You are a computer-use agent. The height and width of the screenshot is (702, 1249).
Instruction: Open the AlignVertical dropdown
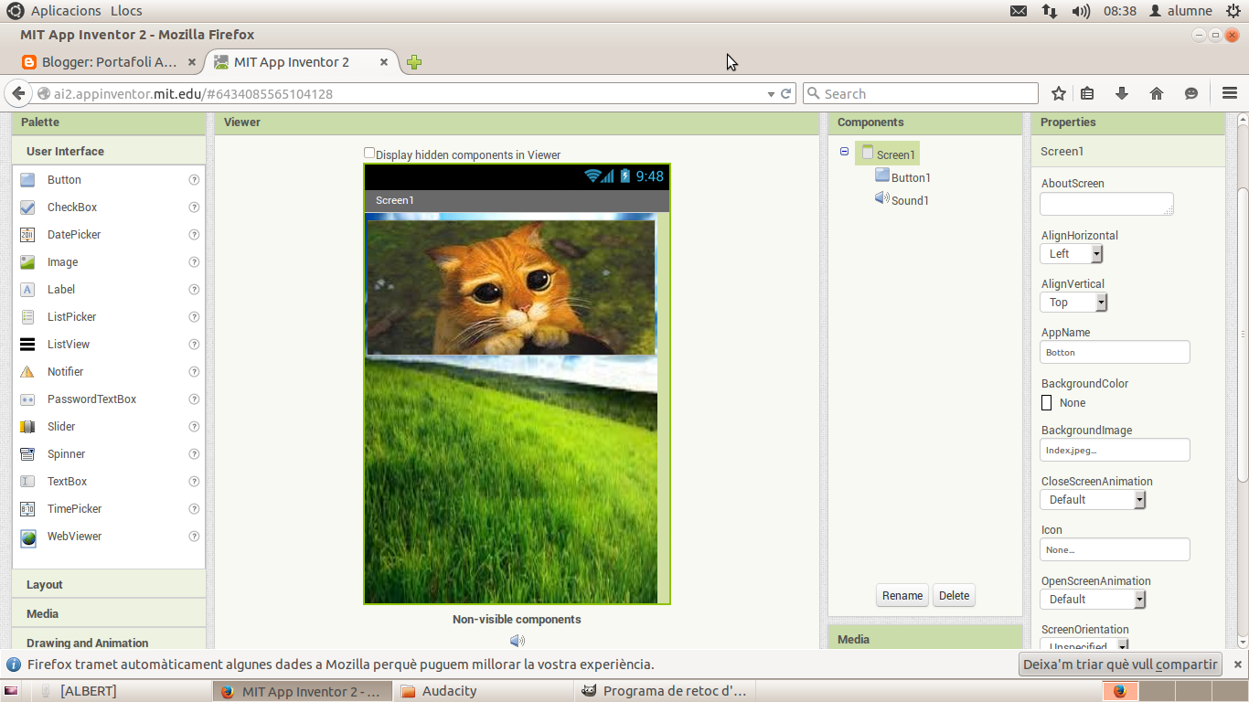1074,303
